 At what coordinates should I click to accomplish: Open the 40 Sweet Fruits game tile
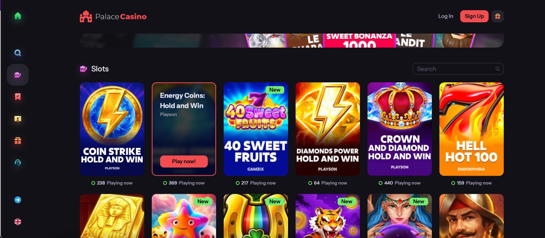[256, 129]
